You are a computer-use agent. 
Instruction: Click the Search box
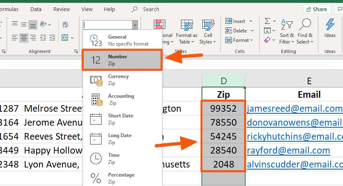[x=151, y=9]
